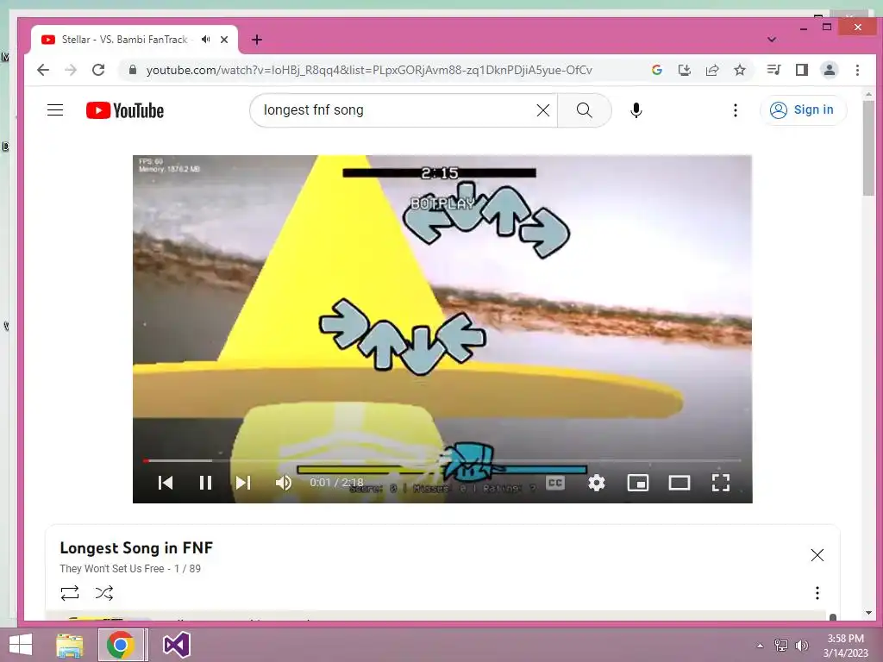Screen dimensions: 883x662
Task: Click the Google icon in address bar
Action: 656,70
